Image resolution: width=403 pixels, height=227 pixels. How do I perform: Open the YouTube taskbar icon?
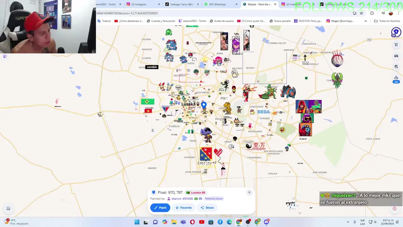point(202,222)
